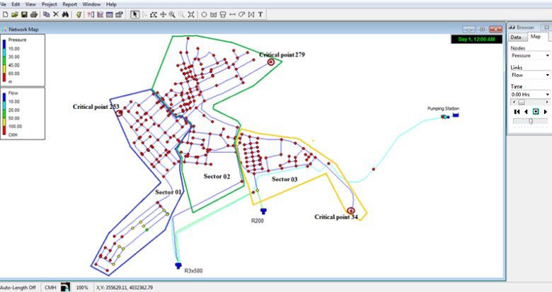552x292 pixels.
Task: Choose the Zoom Out magnifier tool
Action: (x=181, y=14)
